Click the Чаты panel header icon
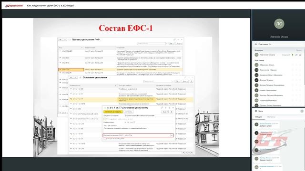Image resolution: width=305 pixels, height=171 pixels. (256, 111)
